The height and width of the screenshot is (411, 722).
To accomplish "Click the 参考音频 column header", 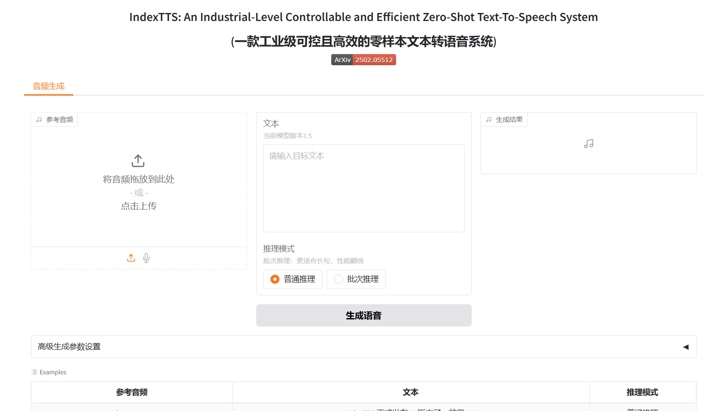I will pos(132,392).
